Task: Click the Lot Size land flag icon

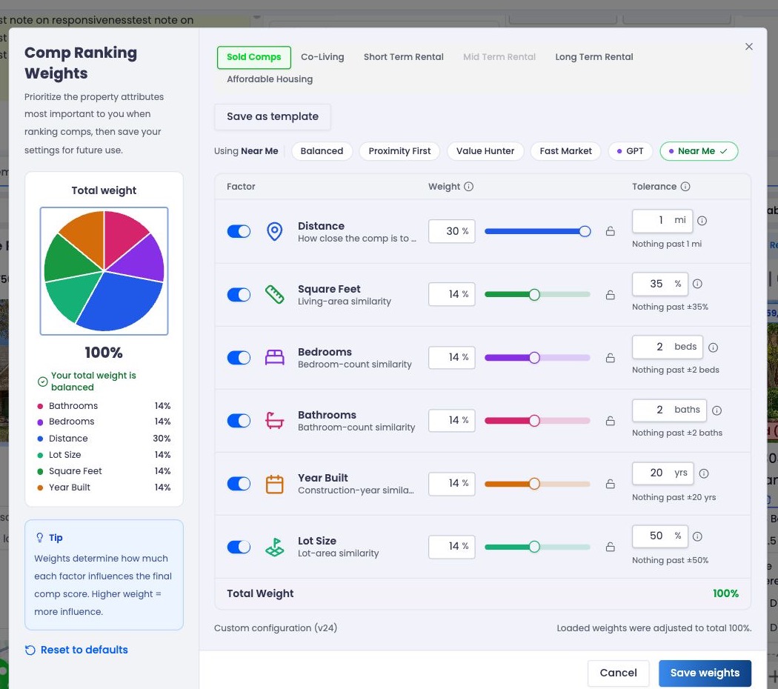Action: (274, 547)
